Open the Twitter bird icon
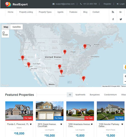The height and width of the screenshot is (137, 126). 121,19
